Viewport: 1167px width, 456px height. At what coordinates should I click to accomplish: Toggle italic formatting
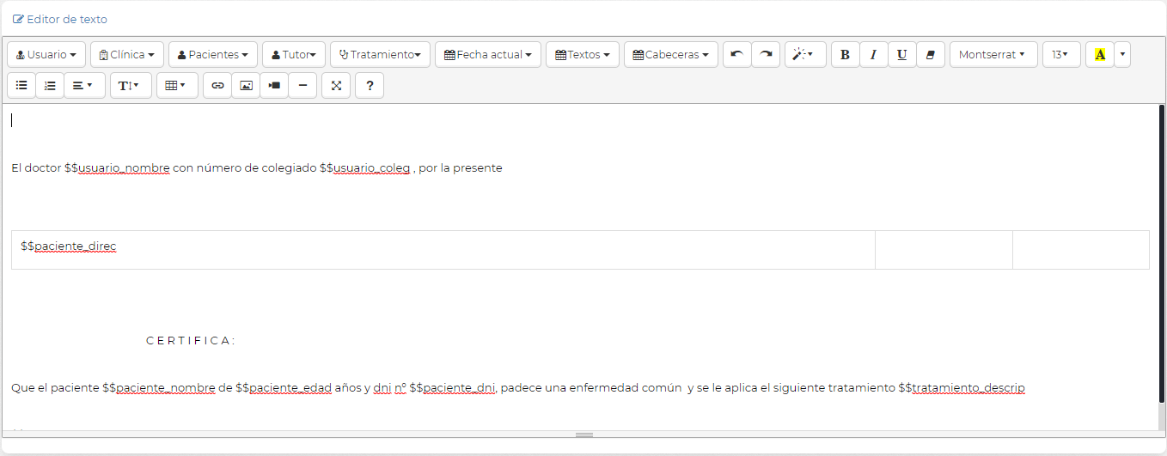coord(873,55)
